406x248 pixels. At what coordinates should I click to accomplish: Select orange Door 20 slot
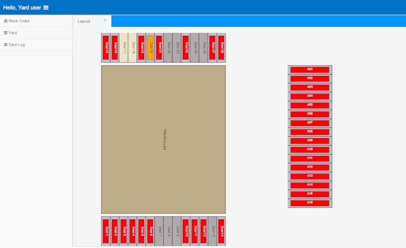click(150, 47)
